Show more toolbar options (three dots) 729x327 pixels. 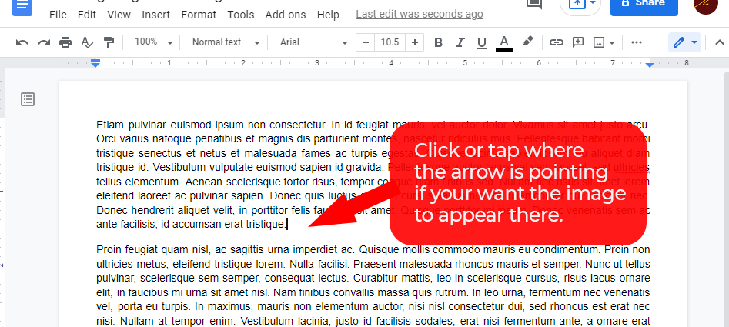click(637, 42)
